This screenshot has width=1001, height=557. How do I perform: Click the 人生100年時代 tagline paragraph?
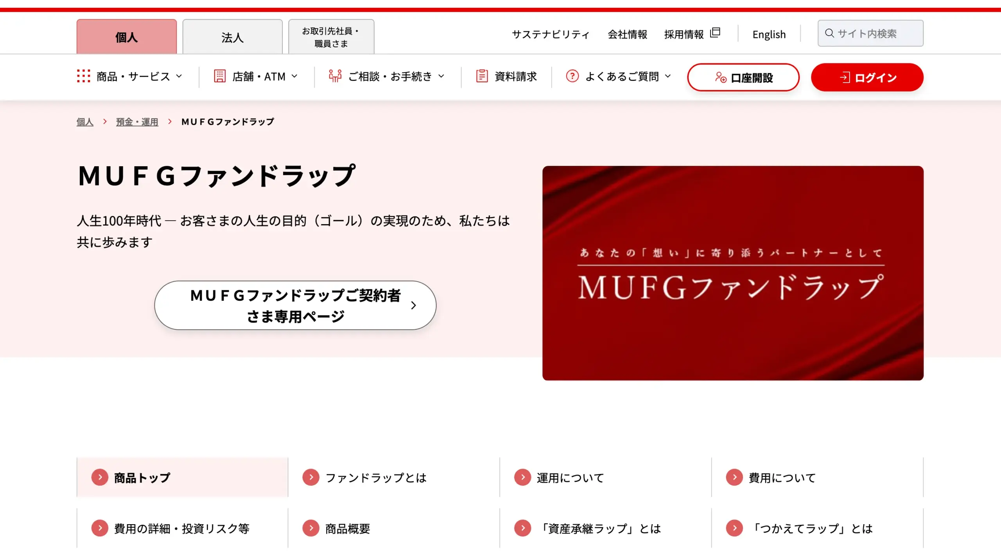pyautogui.click(x=293, y=231)
